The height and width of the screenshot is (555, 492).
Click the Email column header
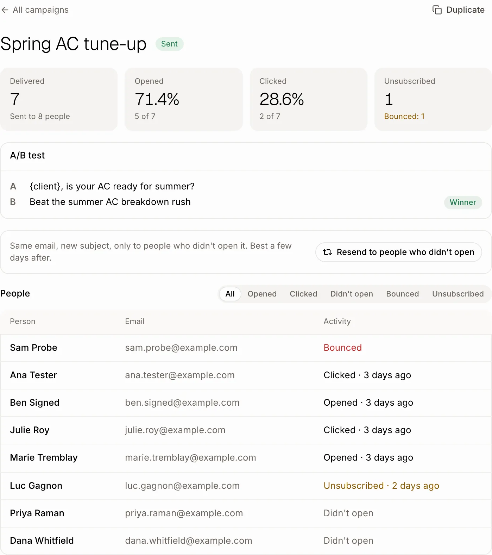point(135,322)
